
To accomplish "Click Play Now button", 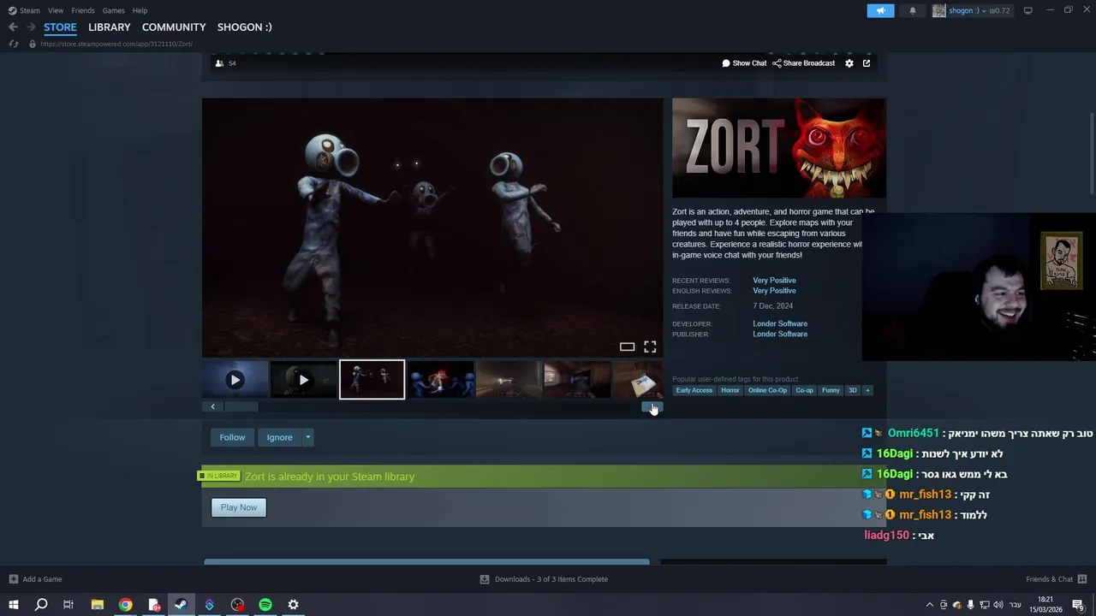I will click(x=239, y=507).
